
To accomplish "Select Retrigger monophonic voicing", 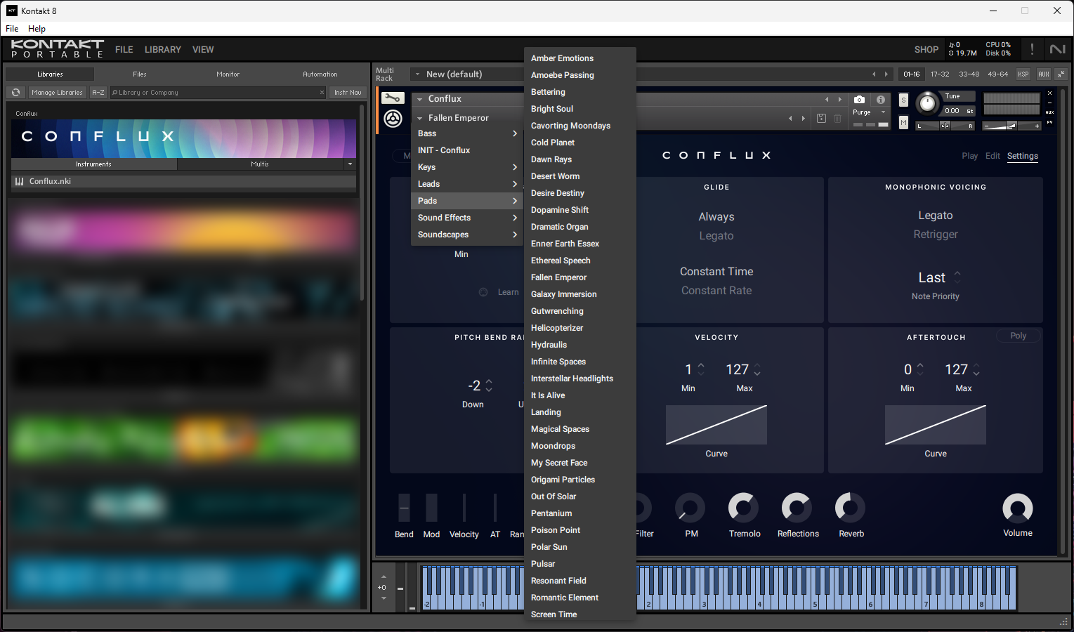I will (x=936, y=235).
